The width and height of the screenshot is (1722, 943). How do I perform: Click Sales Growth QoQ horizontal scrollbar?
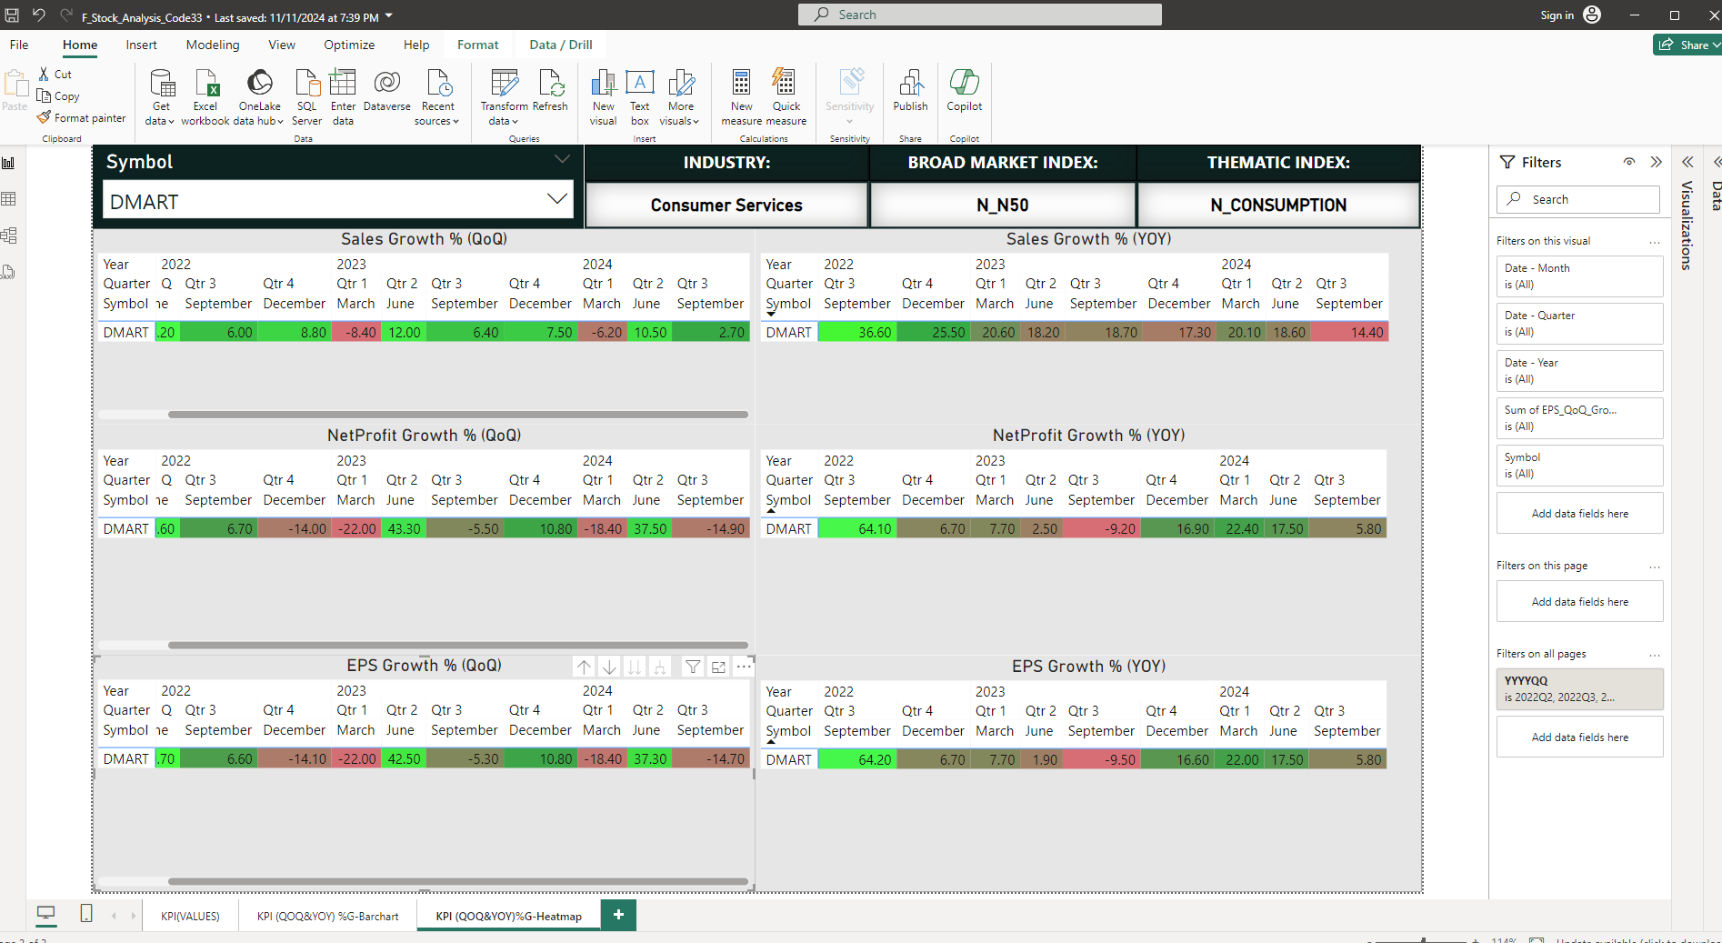(458, 415)
